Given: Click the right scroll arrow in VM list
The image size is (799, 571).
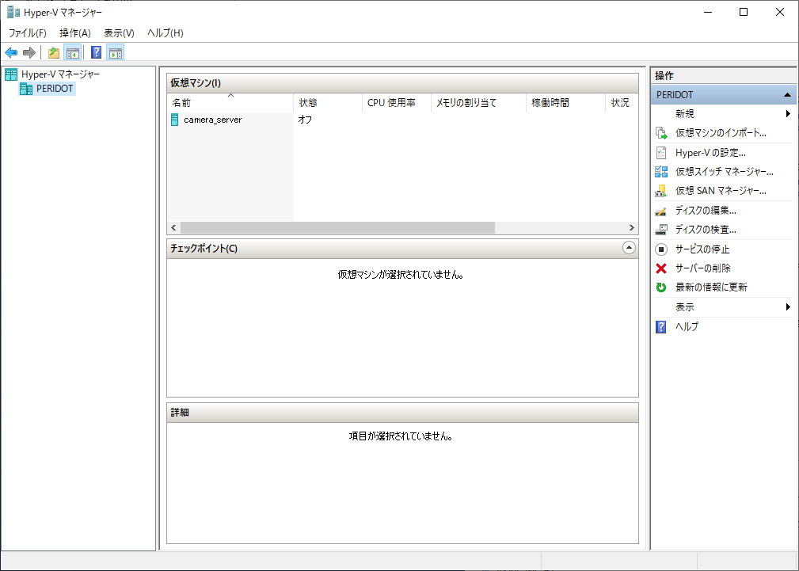Looking at the screenshot, I should [x=632, y=228].
